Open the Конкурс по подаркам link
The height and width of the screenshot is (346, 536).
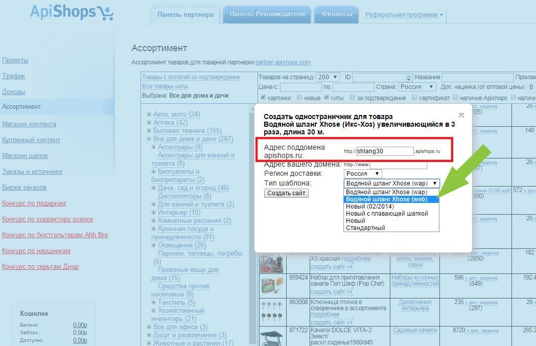pyautogui.click(x=34, y=203)
